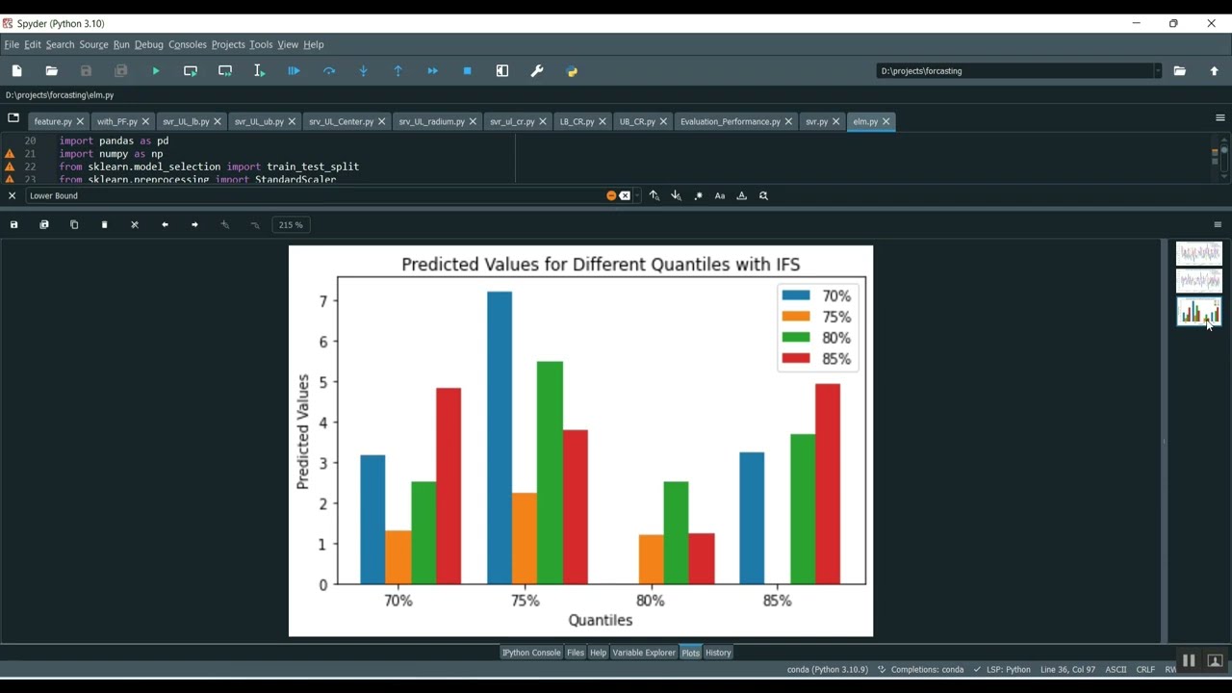Click the step into function icon

tap(364, 71)
